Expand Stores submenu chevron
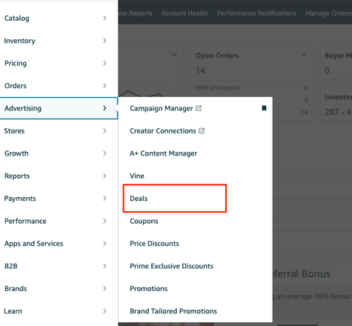 104,130
